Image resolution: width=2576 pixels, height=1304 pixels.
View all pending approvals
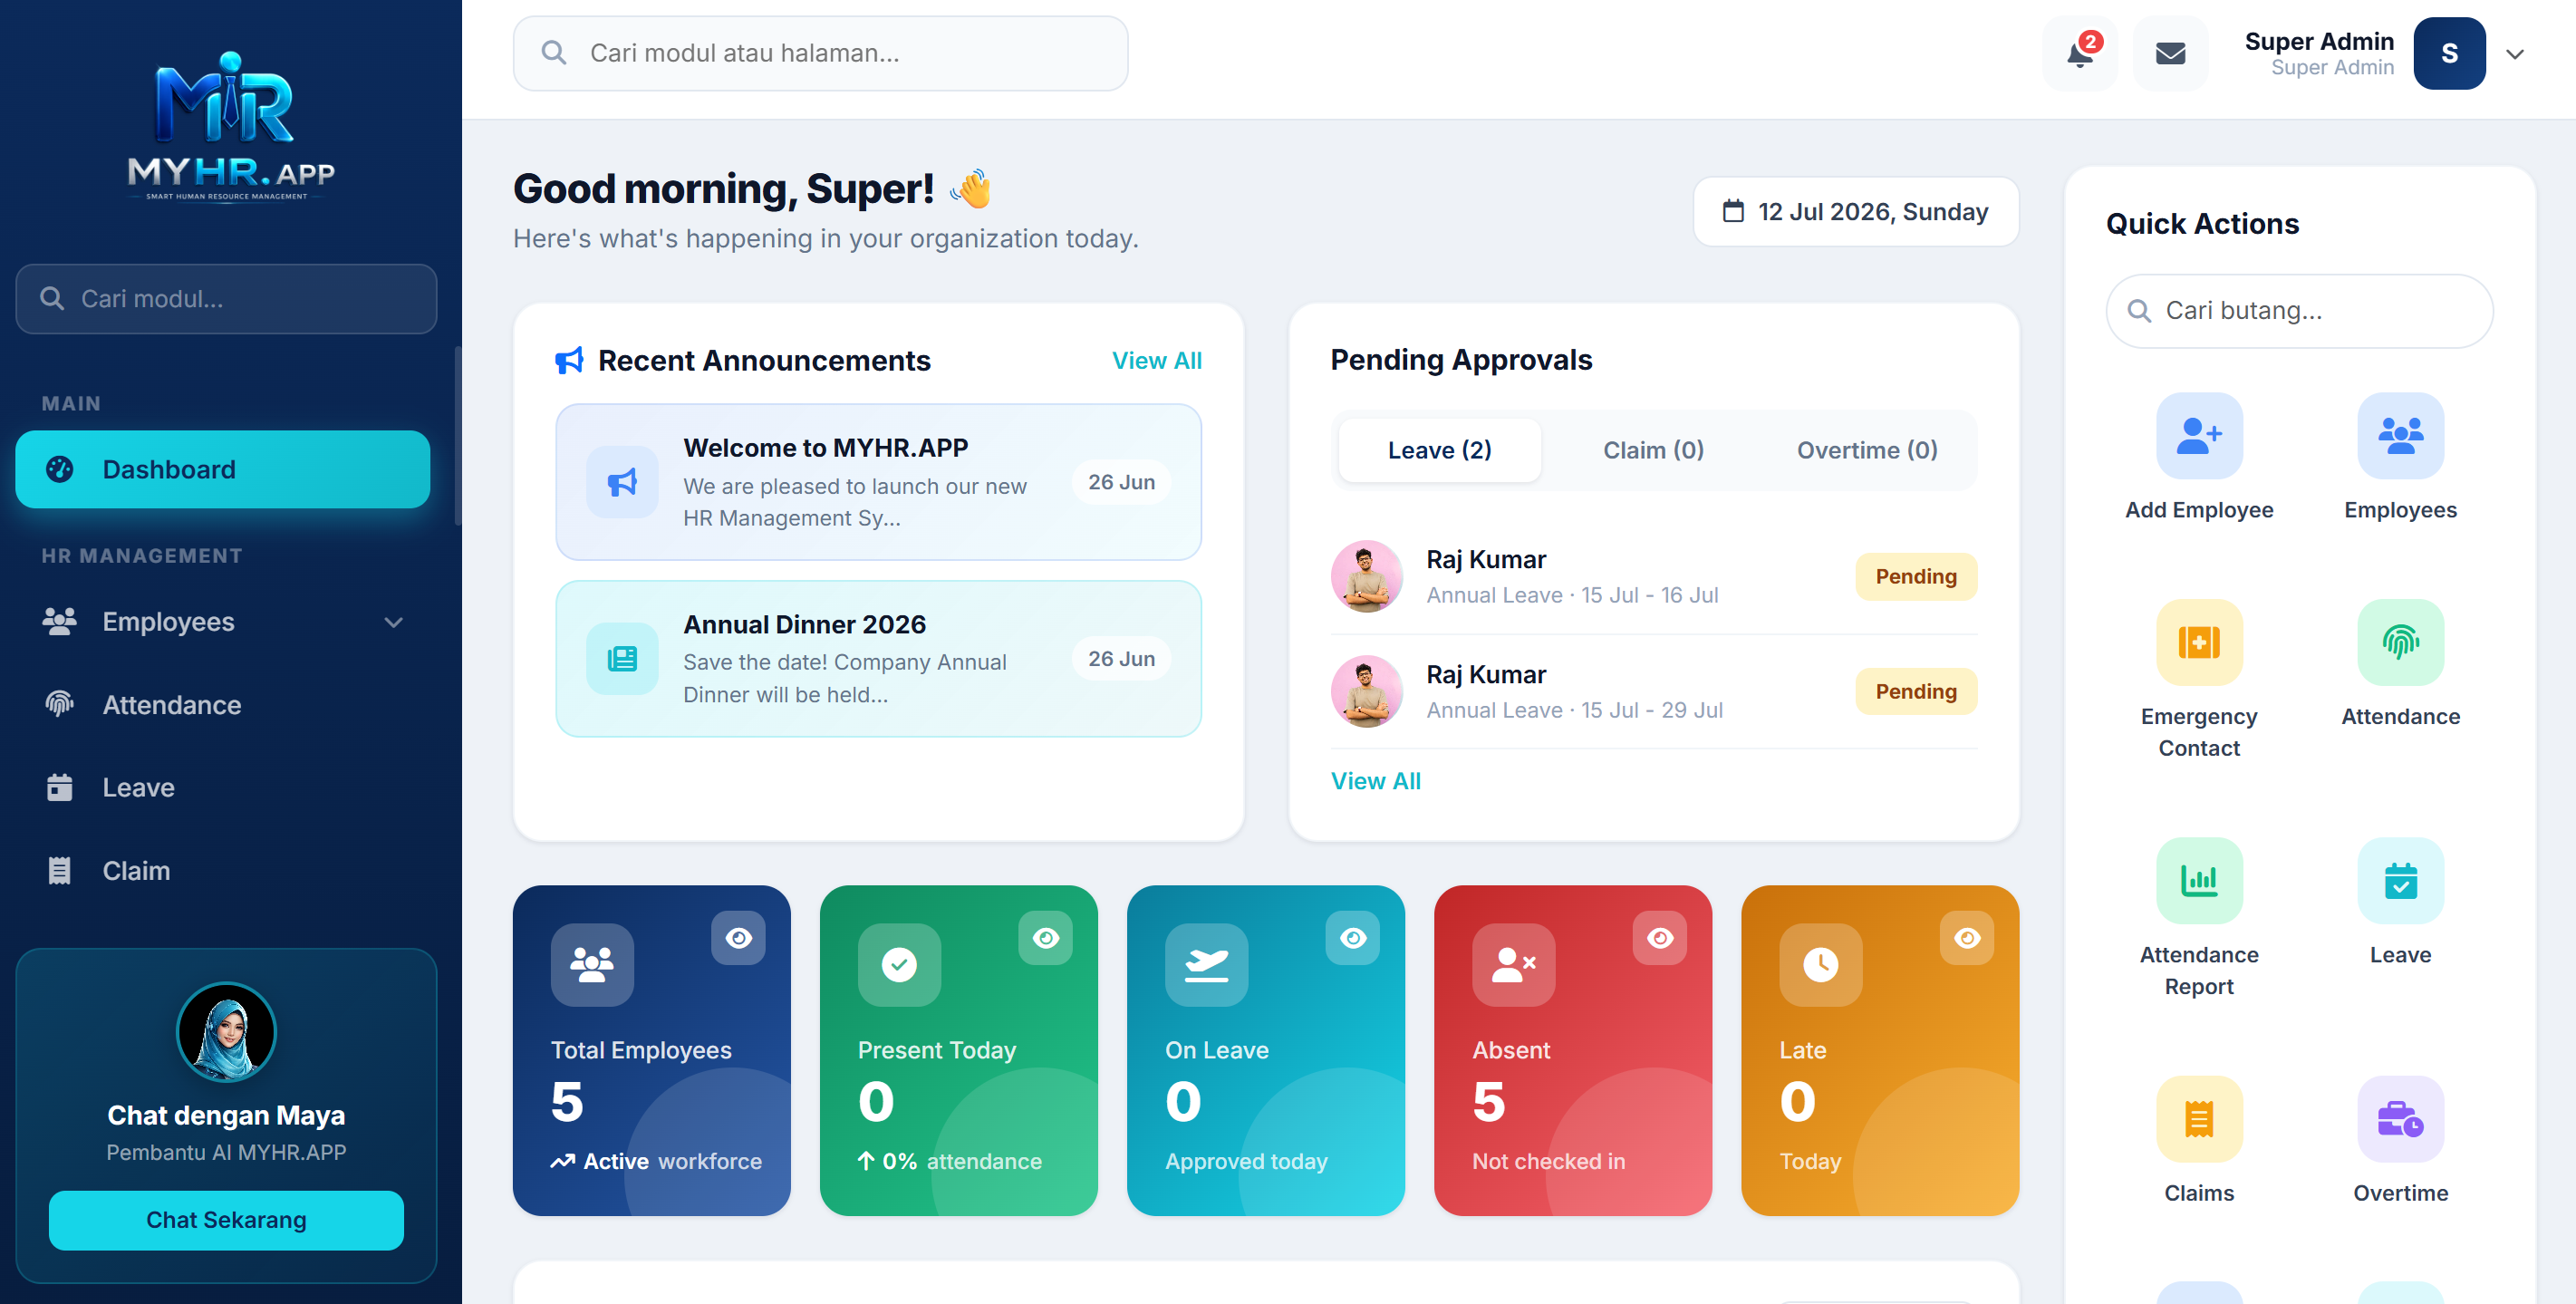(1375, 781)
